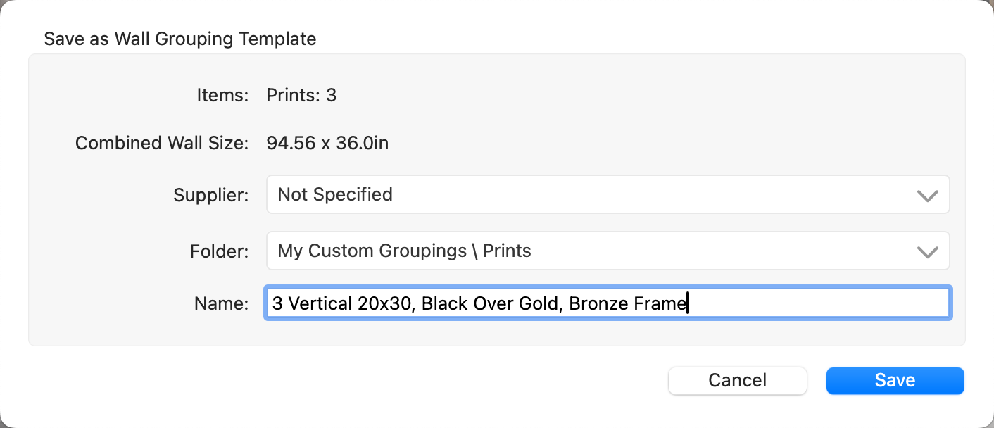994x428 pixels.
Task: Click the 'Supplier:' field label
Action: point(210,195)
